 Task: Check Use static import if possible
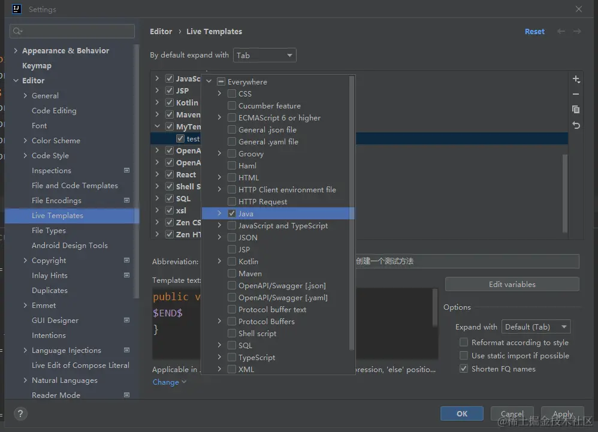click(x=464, y=355)
